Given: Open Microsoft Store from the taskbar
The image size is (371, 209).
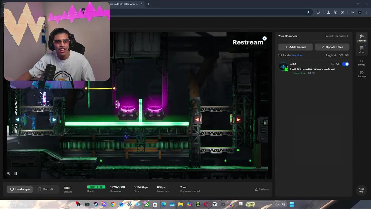Looking at the screenshot, I should click(155, 204).
